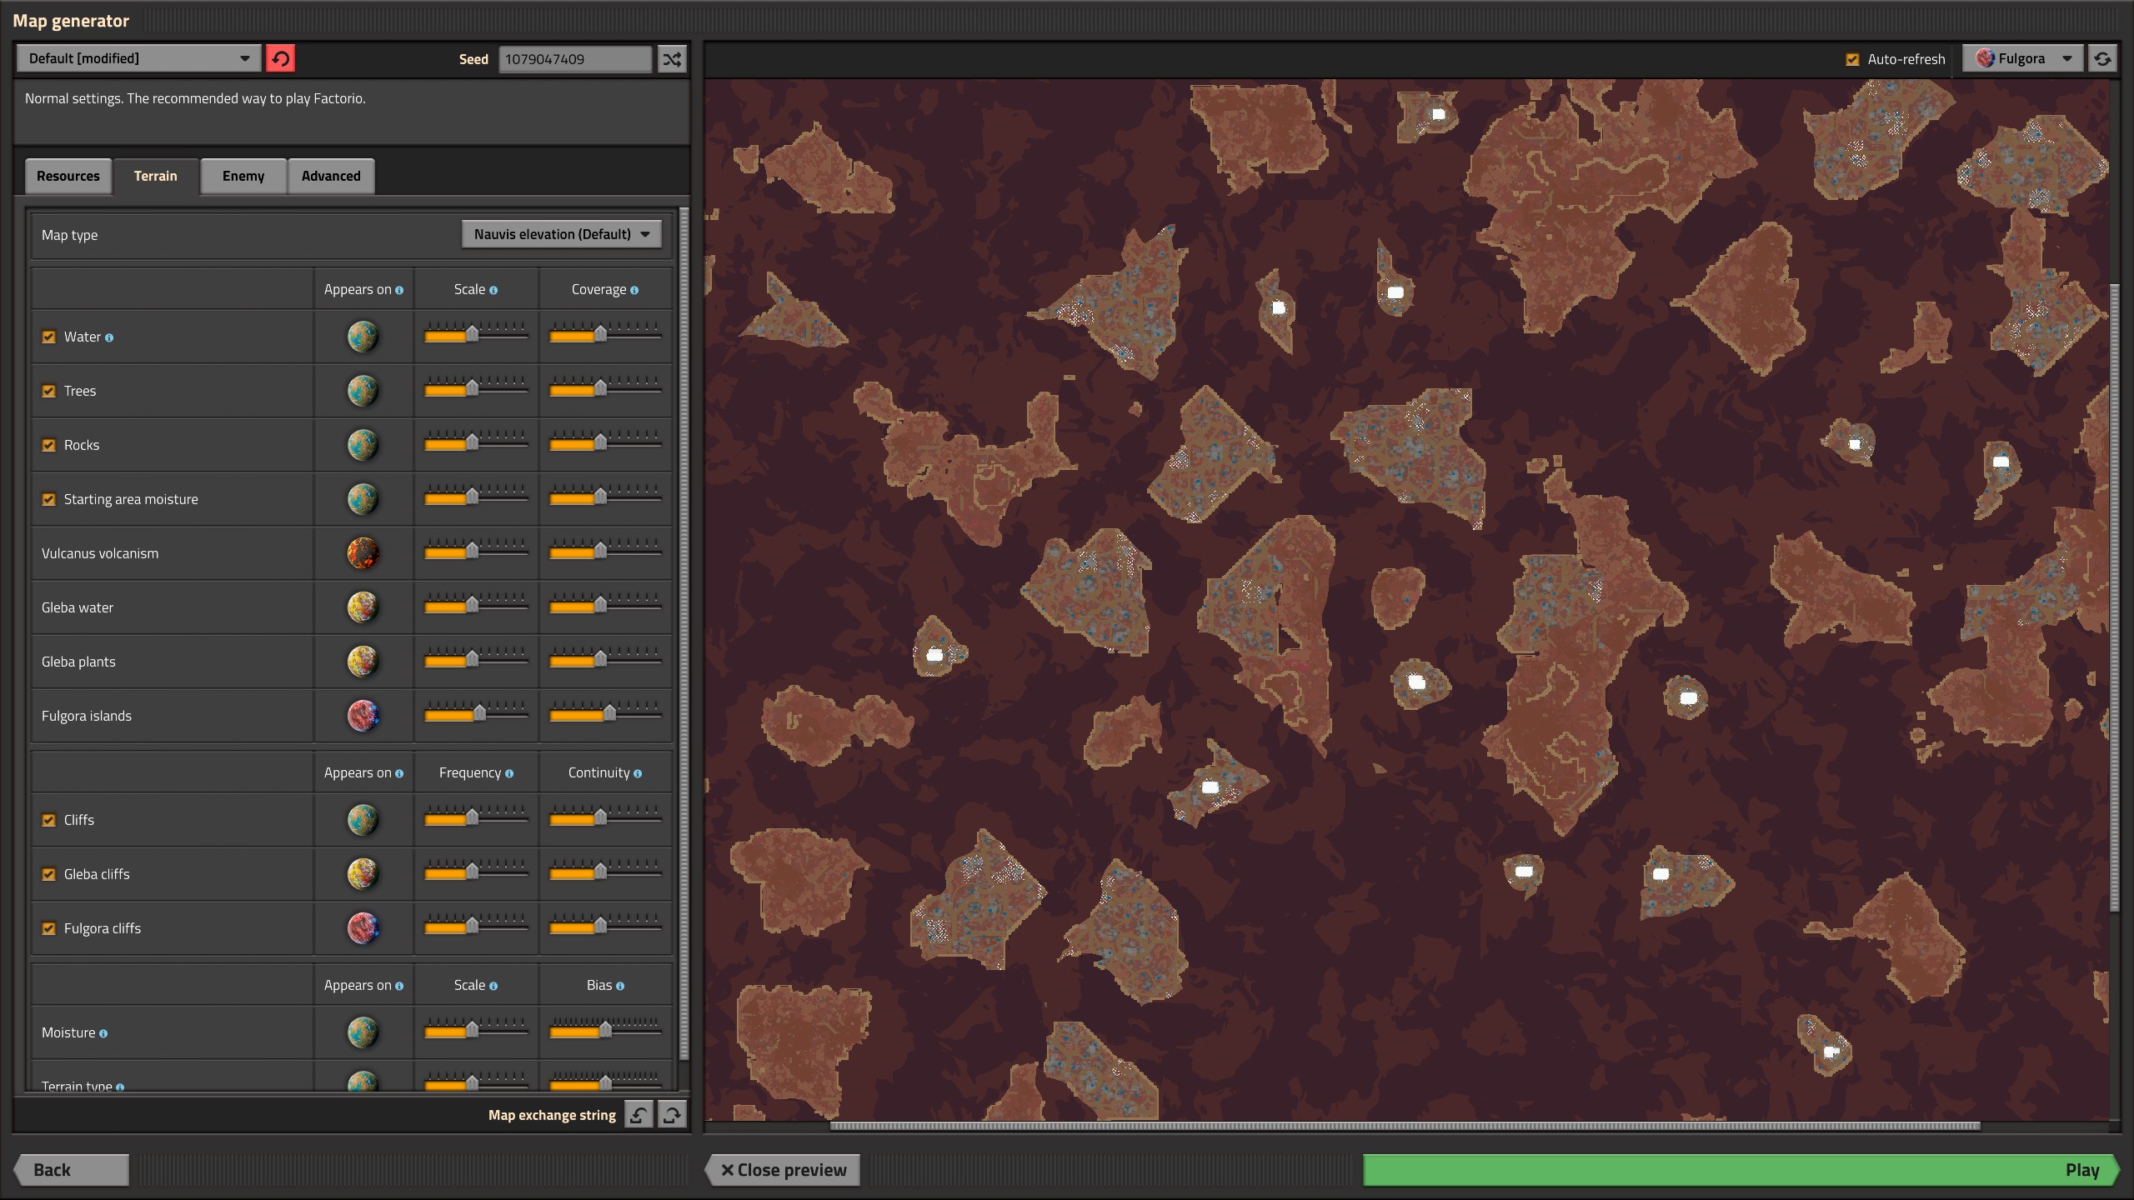Switch to the Resources tab

pos(68,176)
